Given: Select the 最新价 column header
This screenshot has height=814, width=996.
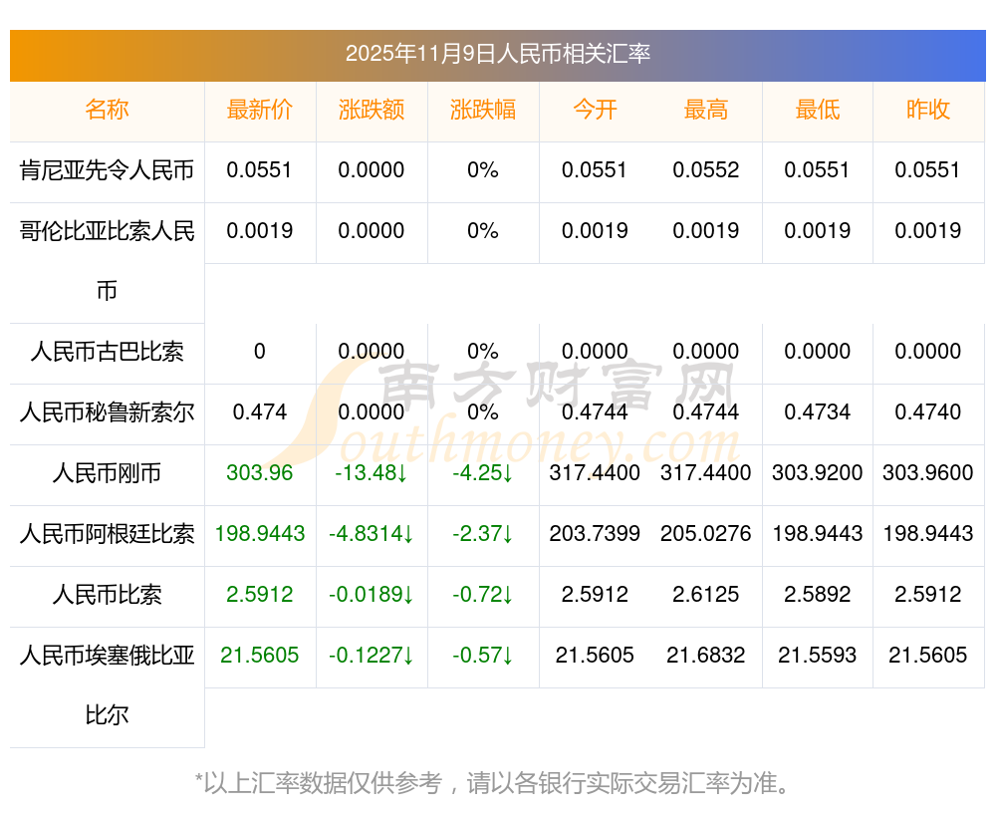Looking at the screenshot, I should pos(260,111).
